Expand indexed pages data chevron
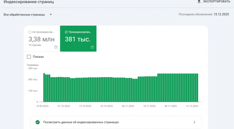The width and height of the screenshot is (234, 129). [194, 122]
